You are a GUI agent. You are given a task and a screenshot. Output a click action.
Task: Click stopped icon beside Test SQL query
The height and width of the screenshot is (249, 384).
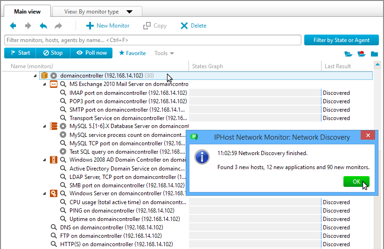click(x=63, y=151)
